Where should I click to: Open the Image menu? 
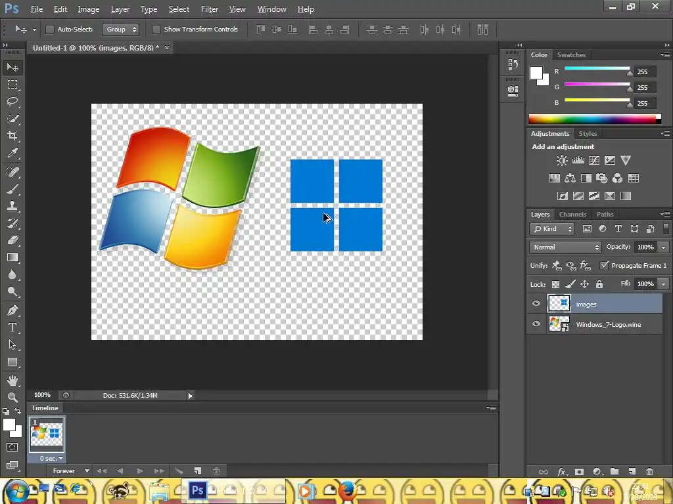pyautogui.click(x=89, y=9)
